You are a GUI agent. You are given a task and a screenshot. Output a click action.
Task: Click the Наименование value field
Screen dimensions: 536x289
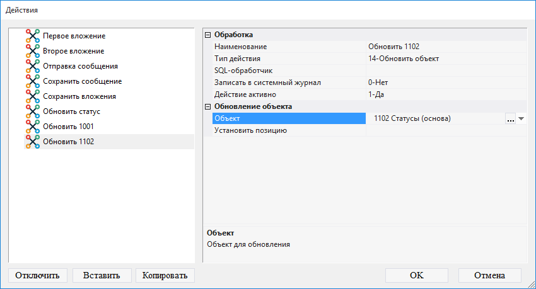click(445, 47)
